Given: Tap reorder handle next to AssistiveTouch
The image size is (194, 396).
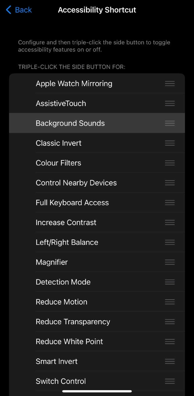Looking at the screenshot, I should tap(170, 103).
